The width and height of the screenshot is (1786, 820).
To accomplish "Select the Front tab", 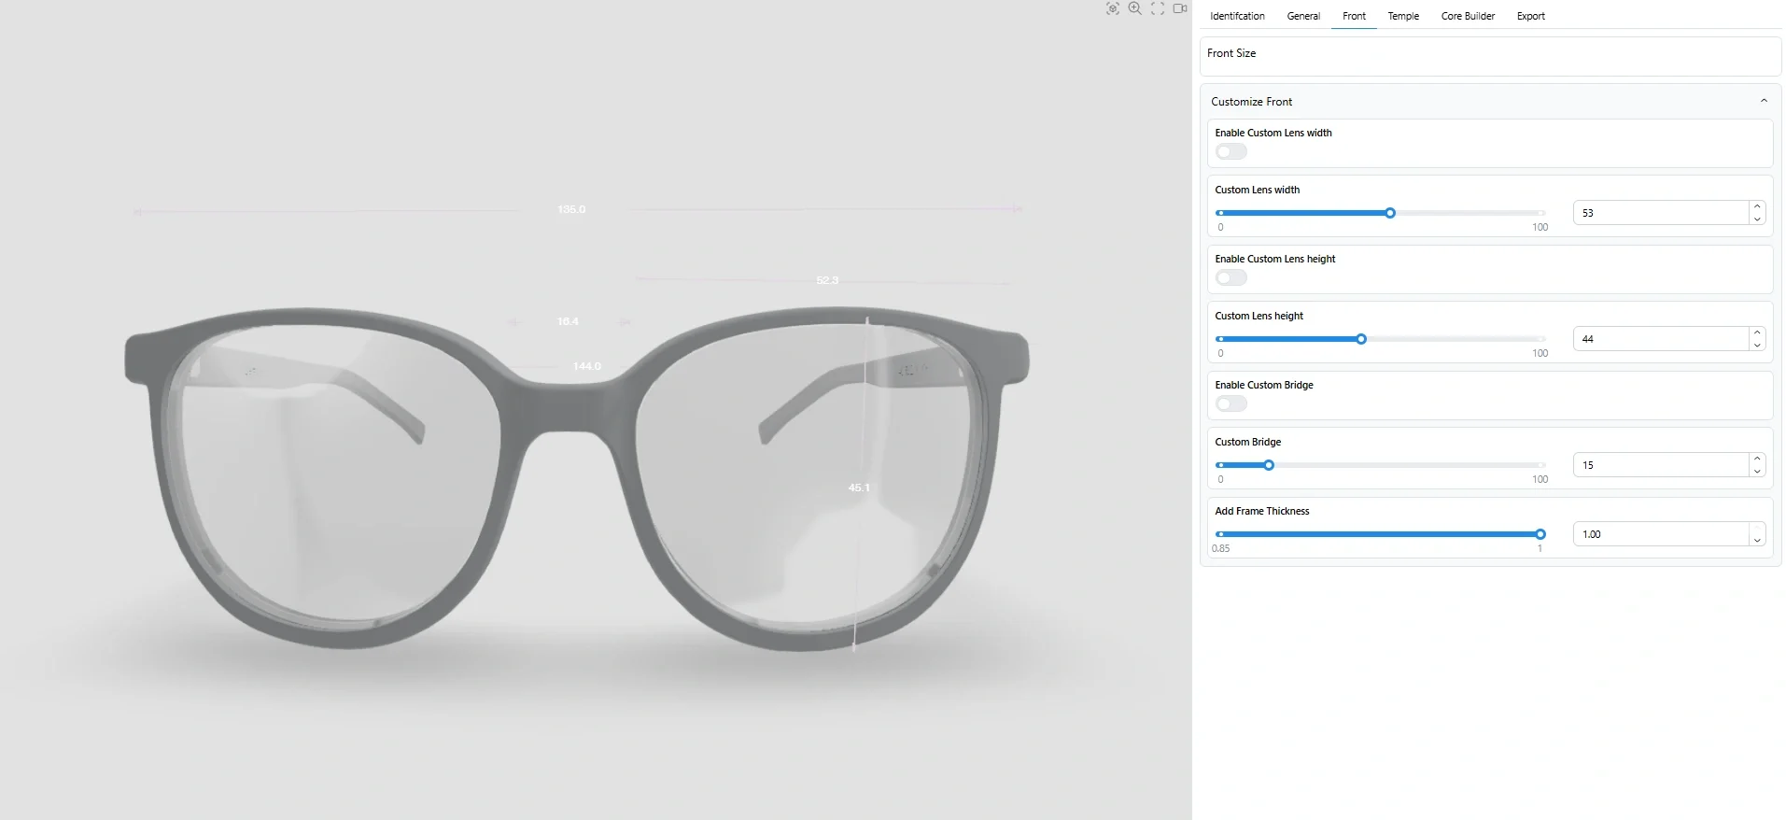I will (x=1354, y=16).
